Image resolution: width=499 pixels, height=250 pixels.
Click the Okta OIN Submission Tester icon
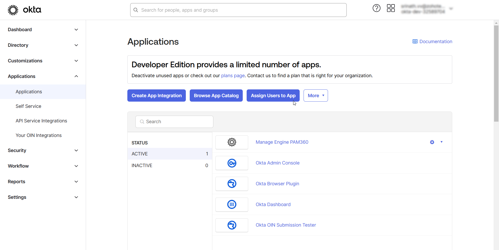(x=232, y=225)
